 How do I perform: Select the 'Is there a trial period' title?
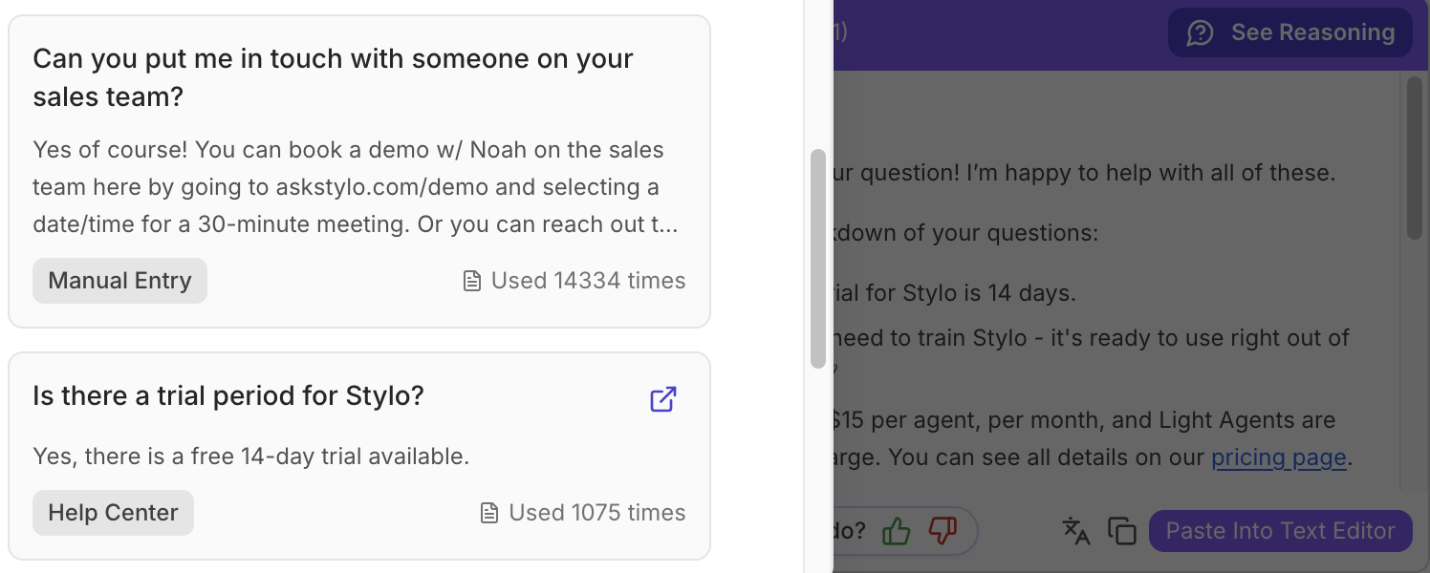point(227,395)
